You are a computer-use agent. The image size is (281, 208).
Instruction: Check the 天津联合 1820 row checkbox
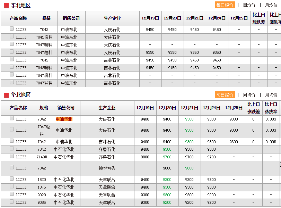click(x=12, y=178)
